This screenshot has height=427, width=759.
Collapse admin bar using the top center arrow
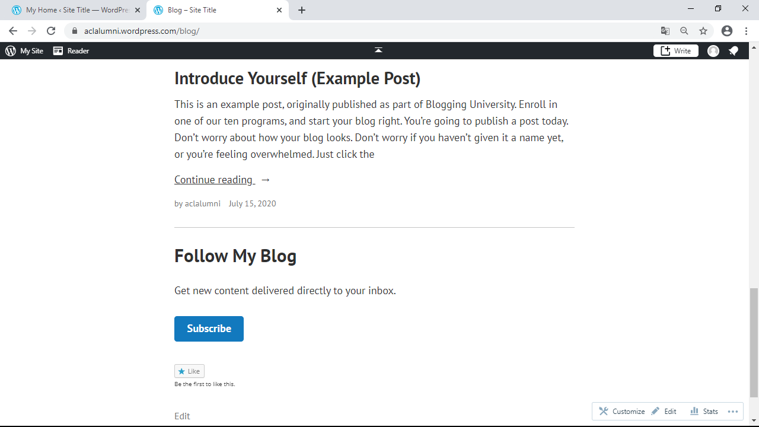tap(378, 50)
